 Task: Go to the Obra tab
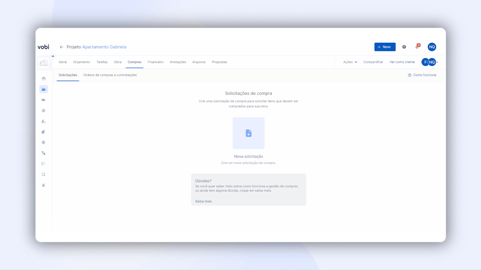pos(118,62)
